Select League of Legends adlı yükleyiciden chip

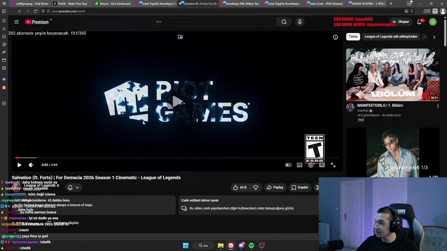(391, 37)
